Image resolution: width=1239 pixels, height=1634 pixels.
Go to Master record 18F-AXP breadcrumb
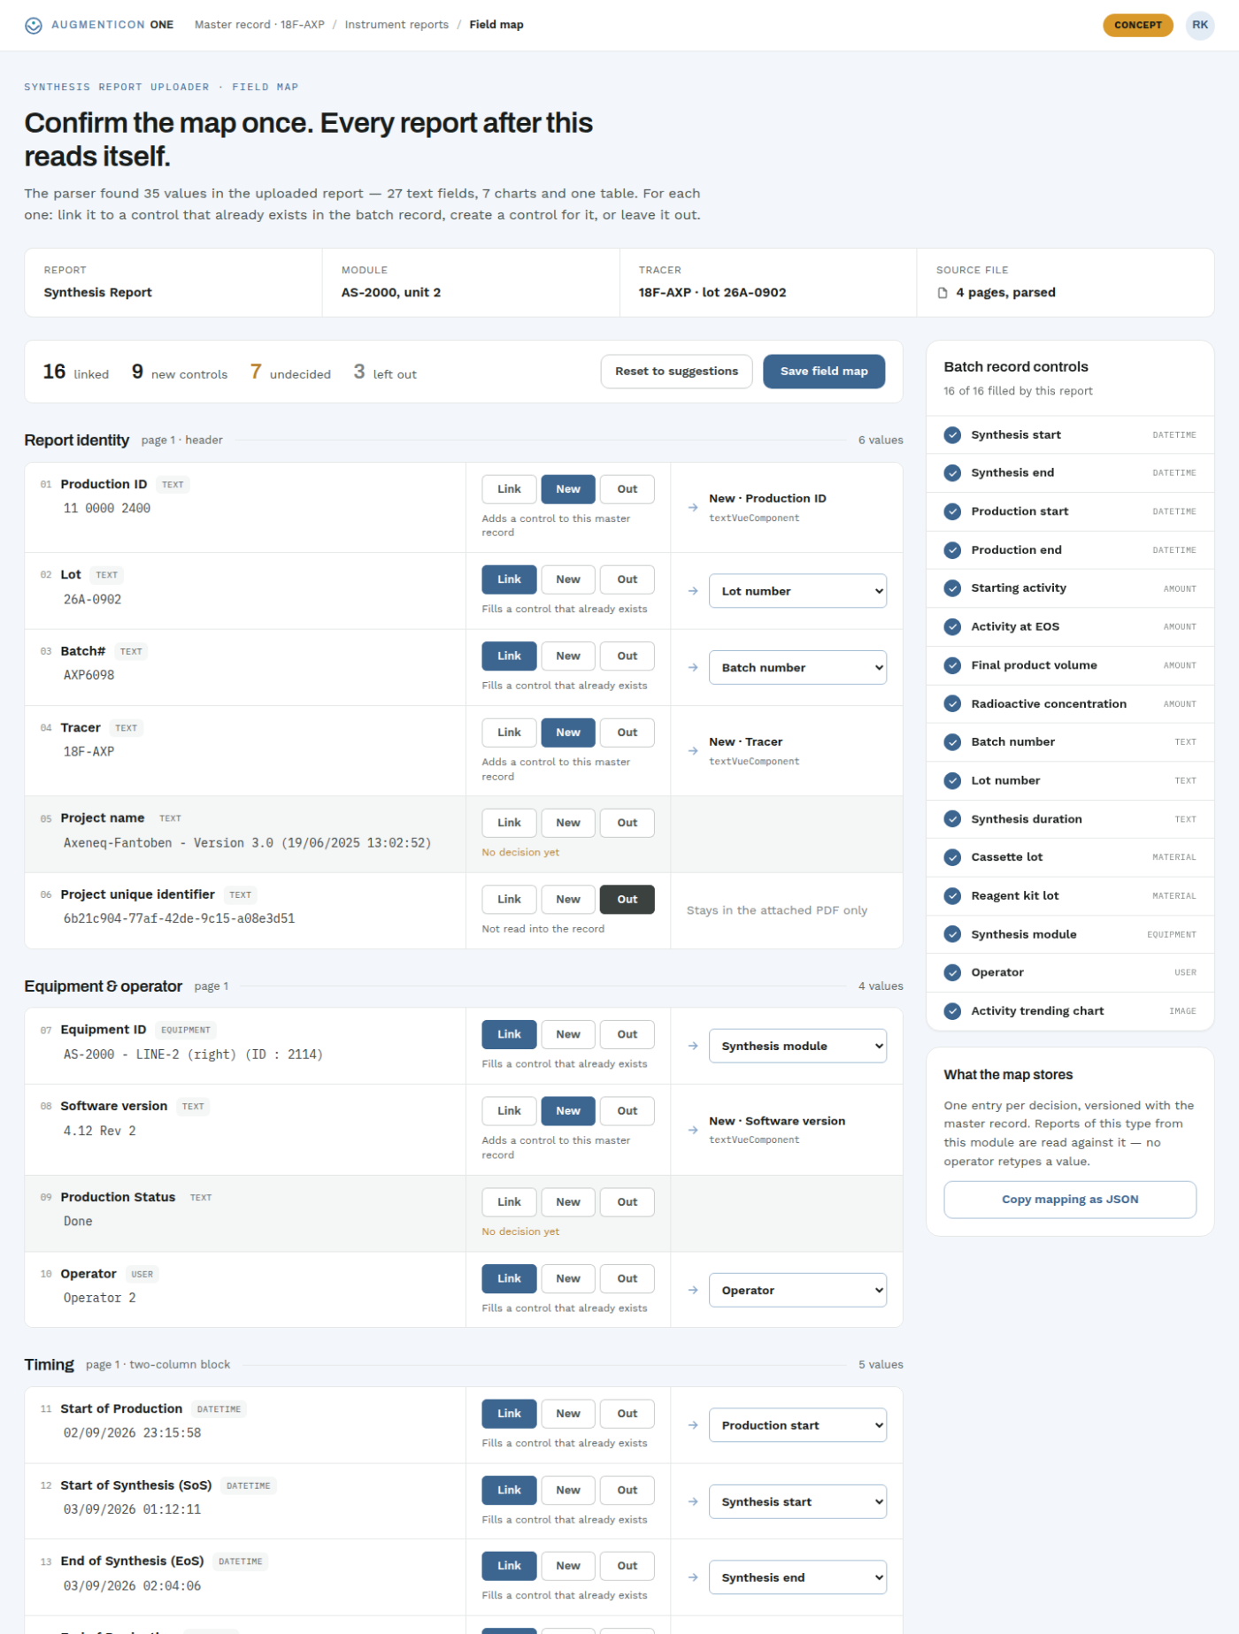point(259,25)
